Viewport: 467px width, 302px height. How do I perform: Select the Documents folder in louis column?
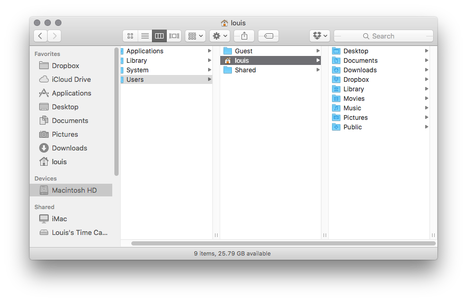(379, 61)
